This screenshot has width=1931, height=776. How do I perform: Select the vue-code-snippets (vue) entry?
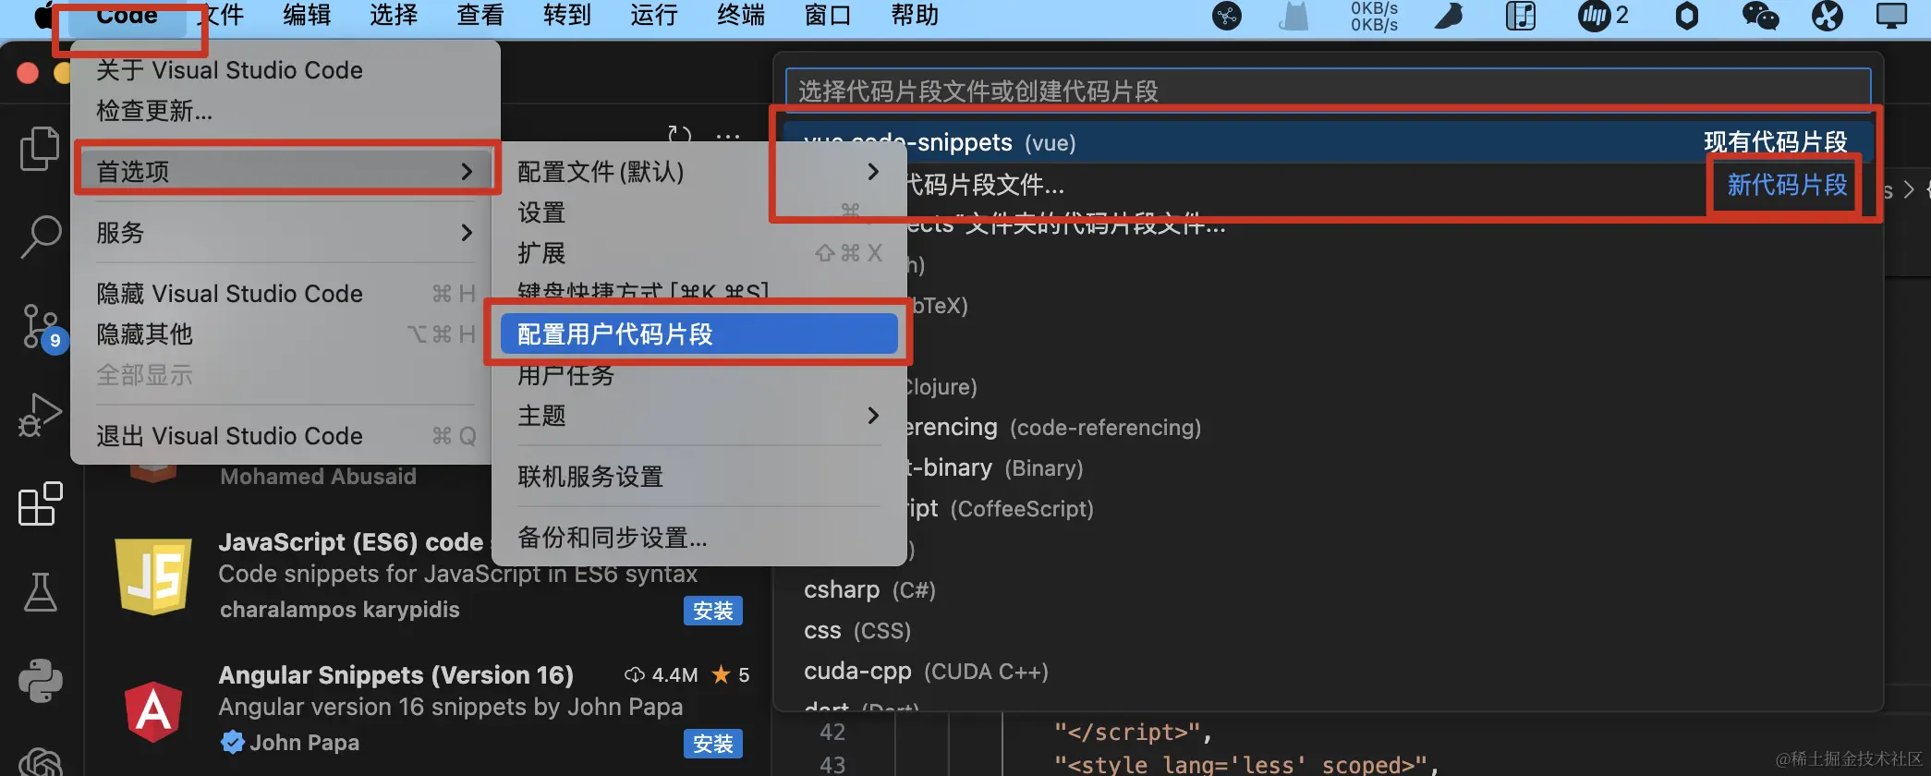(1328, 142)
